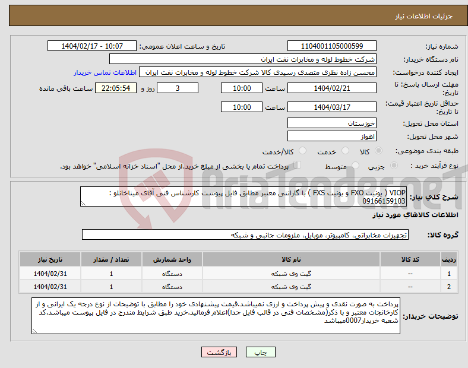The height and width of the screenshot is (368, 468).
Task: Click the جزئیات اطلاعات نیاز page title
Action: (423, 16)
